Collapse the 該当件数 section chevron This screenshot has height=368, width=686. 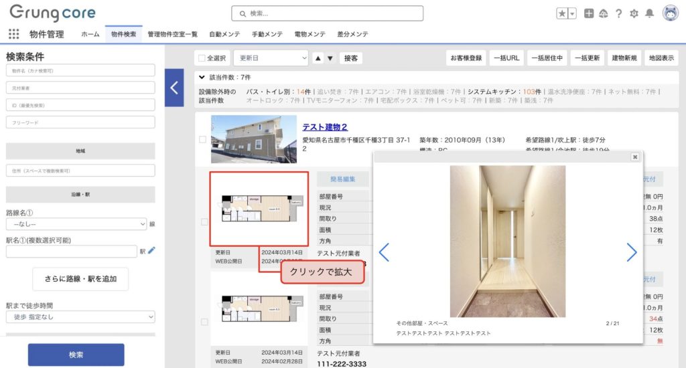pyautogui.click(x=202, y=77)
